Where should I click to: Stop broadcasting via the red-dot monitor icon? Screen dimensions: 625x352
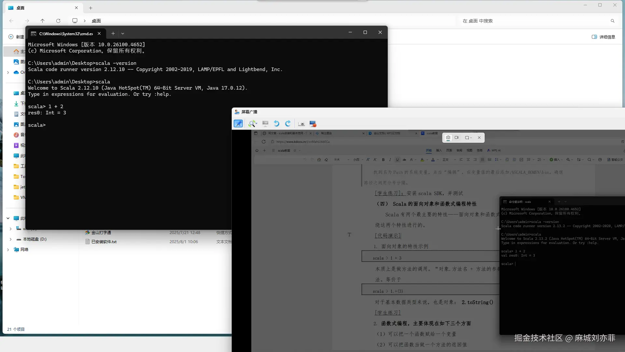point(313,124)
